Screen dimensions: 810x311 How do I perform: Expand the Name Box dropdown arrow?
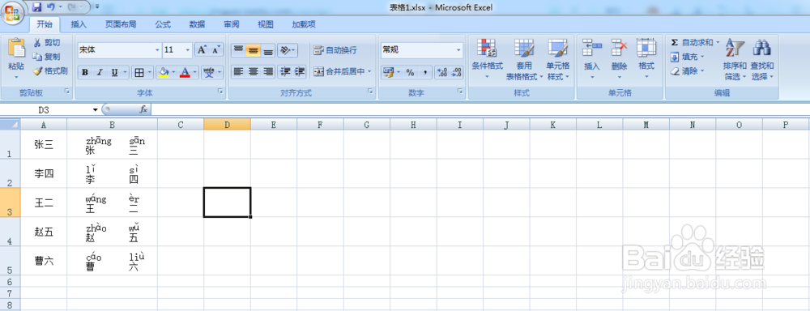click(95, 109)
